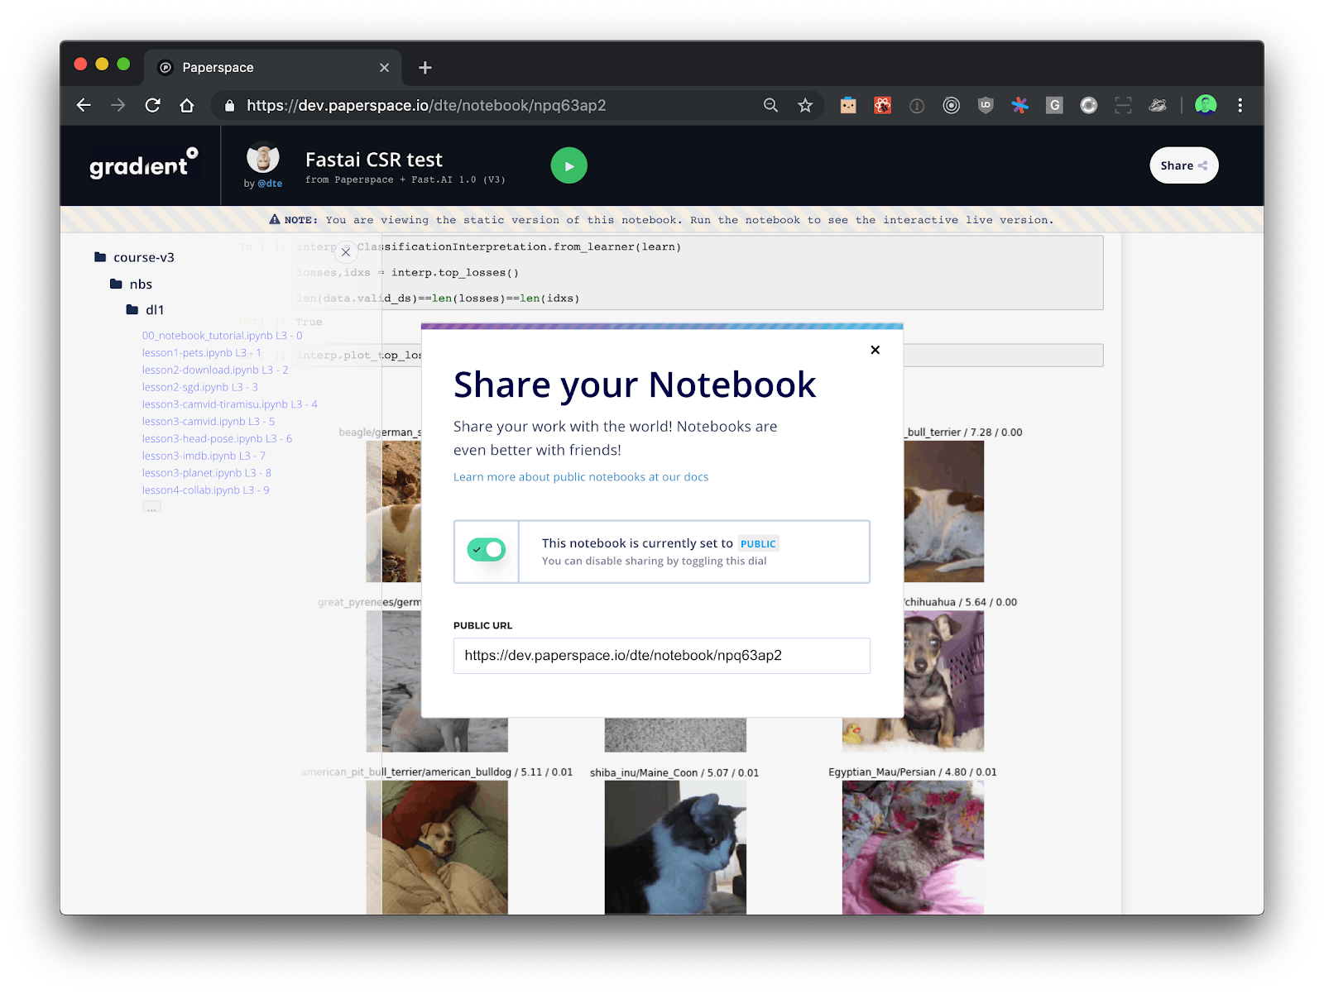Click the chihuahua puppy image
The height and width of the screenshot is (994, 1324).
coord(943,681)
